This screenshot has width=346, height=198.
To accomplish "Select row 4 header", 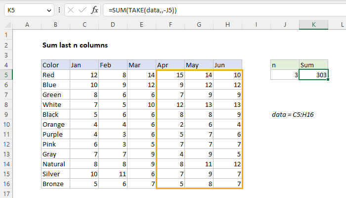I will click(x=6, y=65).
